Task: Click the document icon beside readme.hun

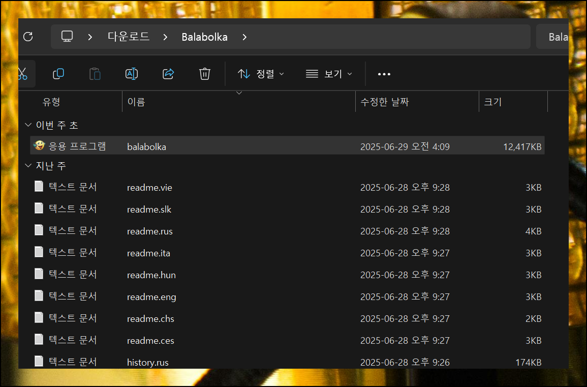Action: pos(39,274)
